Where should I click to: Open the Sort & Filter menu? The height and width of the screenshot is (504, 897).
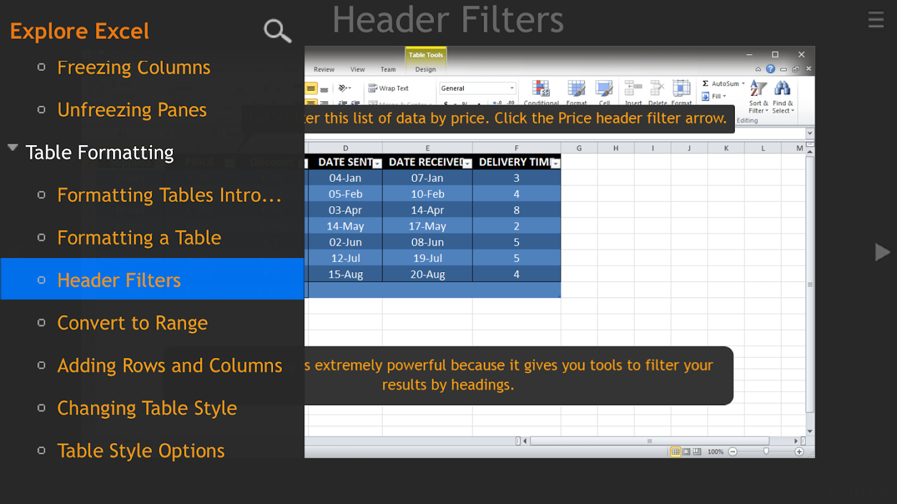[758, 97]
